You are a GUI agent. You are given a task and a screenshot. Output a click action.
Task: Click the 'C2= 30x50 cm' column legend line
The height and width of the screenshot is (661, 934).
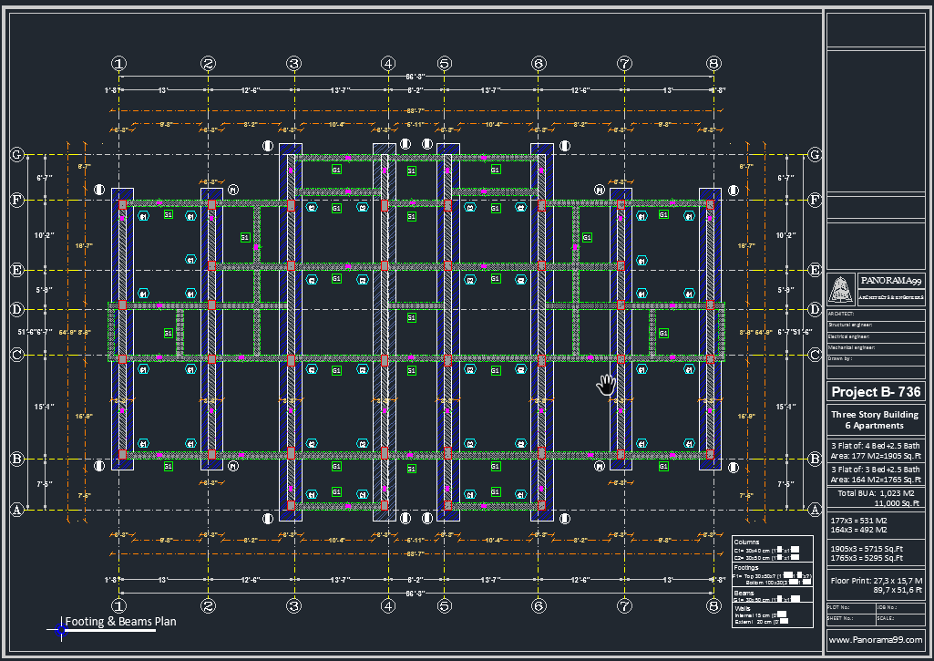[x=766, y=558]
